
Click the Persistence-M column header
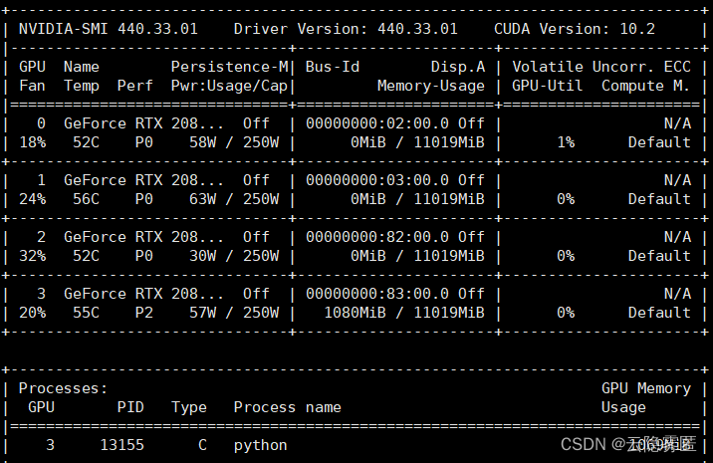click(230, 67)
